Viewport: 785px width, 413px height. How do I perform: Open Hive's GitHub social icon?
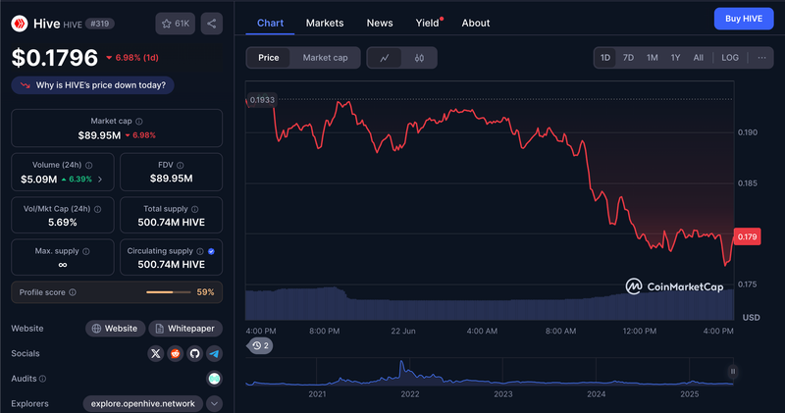tap(194, 353)
